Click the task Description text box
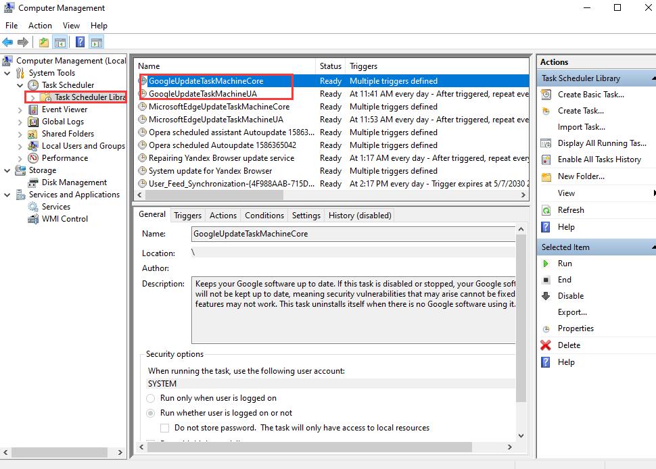This screenshot has height=469, width=656. [353, 310]
